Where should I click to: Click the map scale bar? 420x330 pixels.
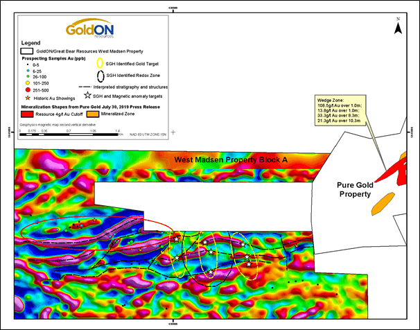coord(69,134)
